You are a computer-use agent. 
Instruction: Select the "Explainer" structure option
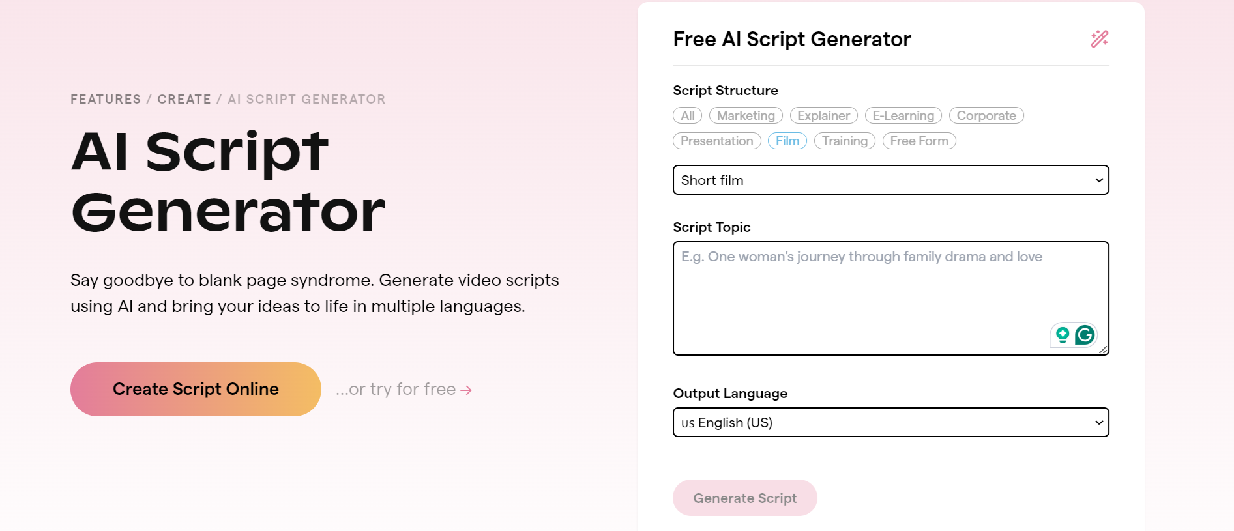[823, 115]
